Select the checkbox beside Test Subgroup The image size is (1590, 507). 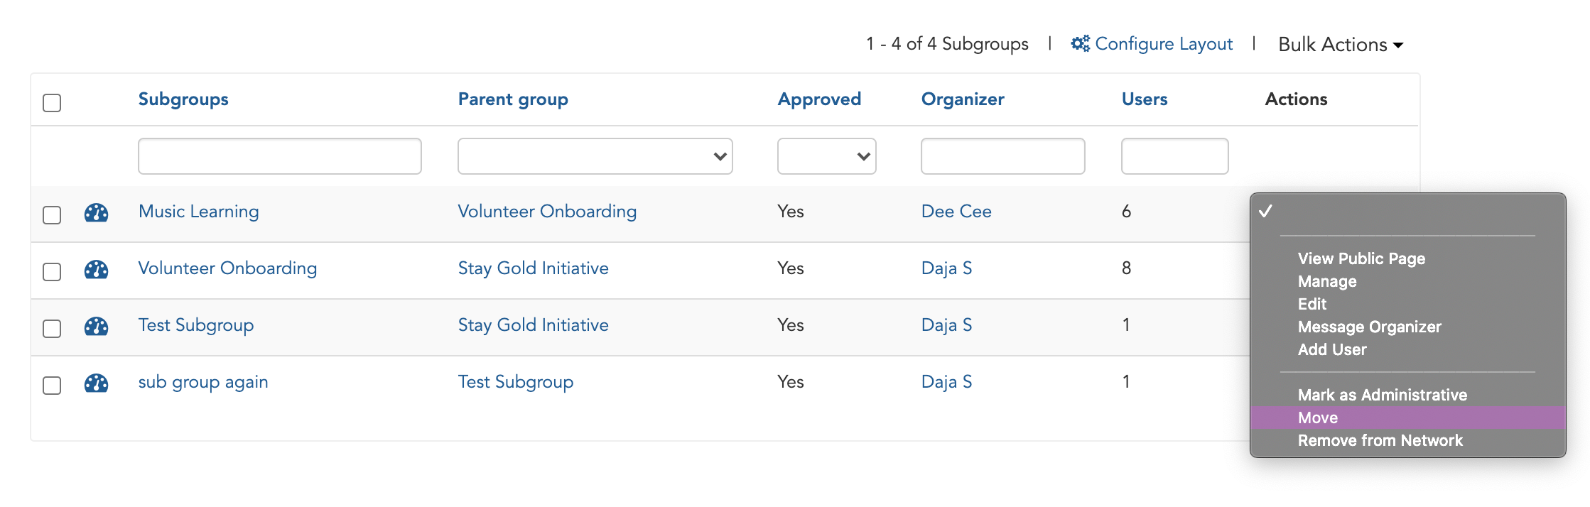click(52, 329)
